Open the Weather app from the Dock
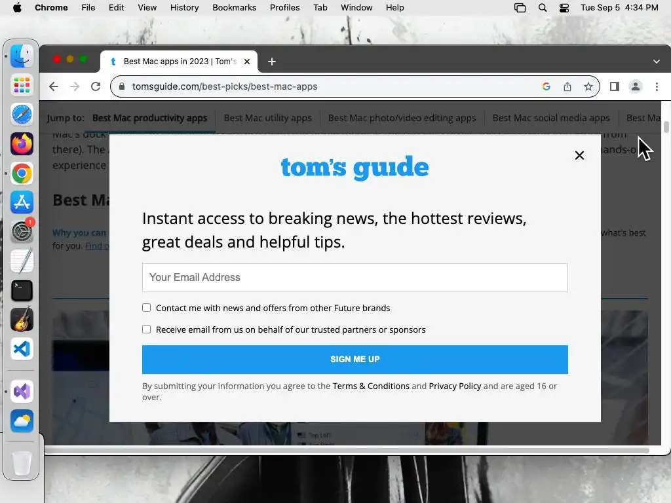The width and height of the screenshot is (671, 503). [x=22, y=421]
